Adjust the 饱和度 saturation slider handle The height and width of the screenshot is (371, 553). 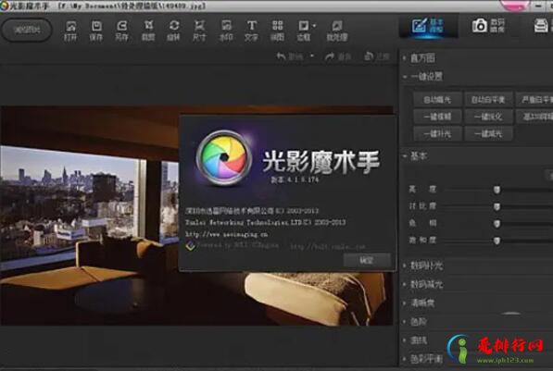coord(496,241)
